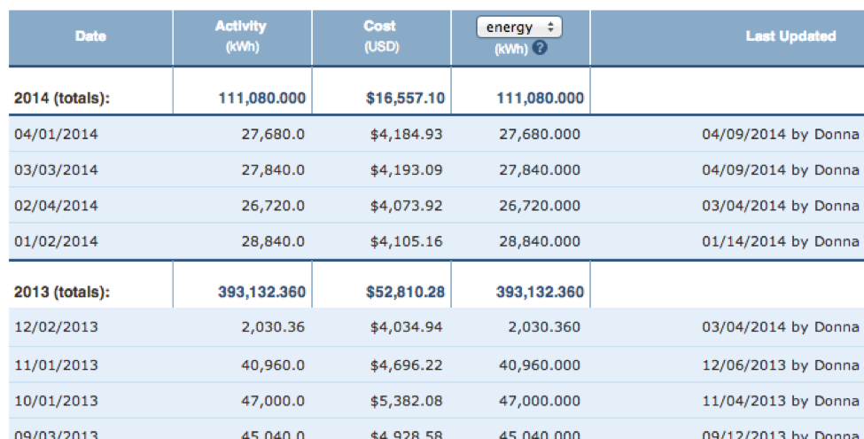Click the 02/04/2014 date entry
This screenshot has height=439, width=864.
57,205
